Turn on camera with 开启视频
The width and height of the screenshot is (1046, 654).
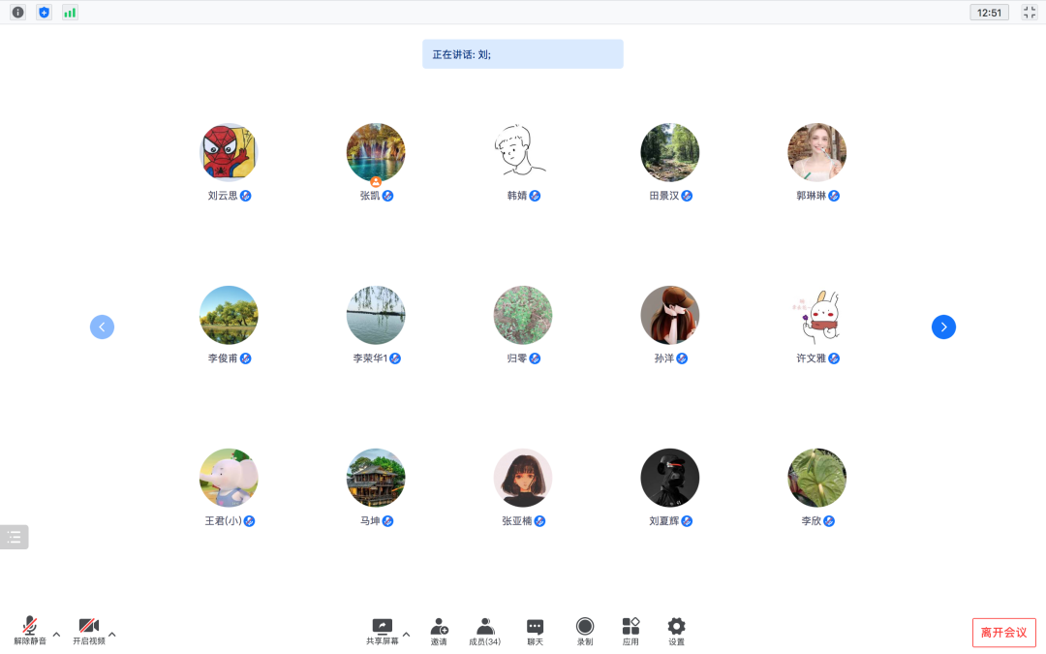[x=89, y=631]
